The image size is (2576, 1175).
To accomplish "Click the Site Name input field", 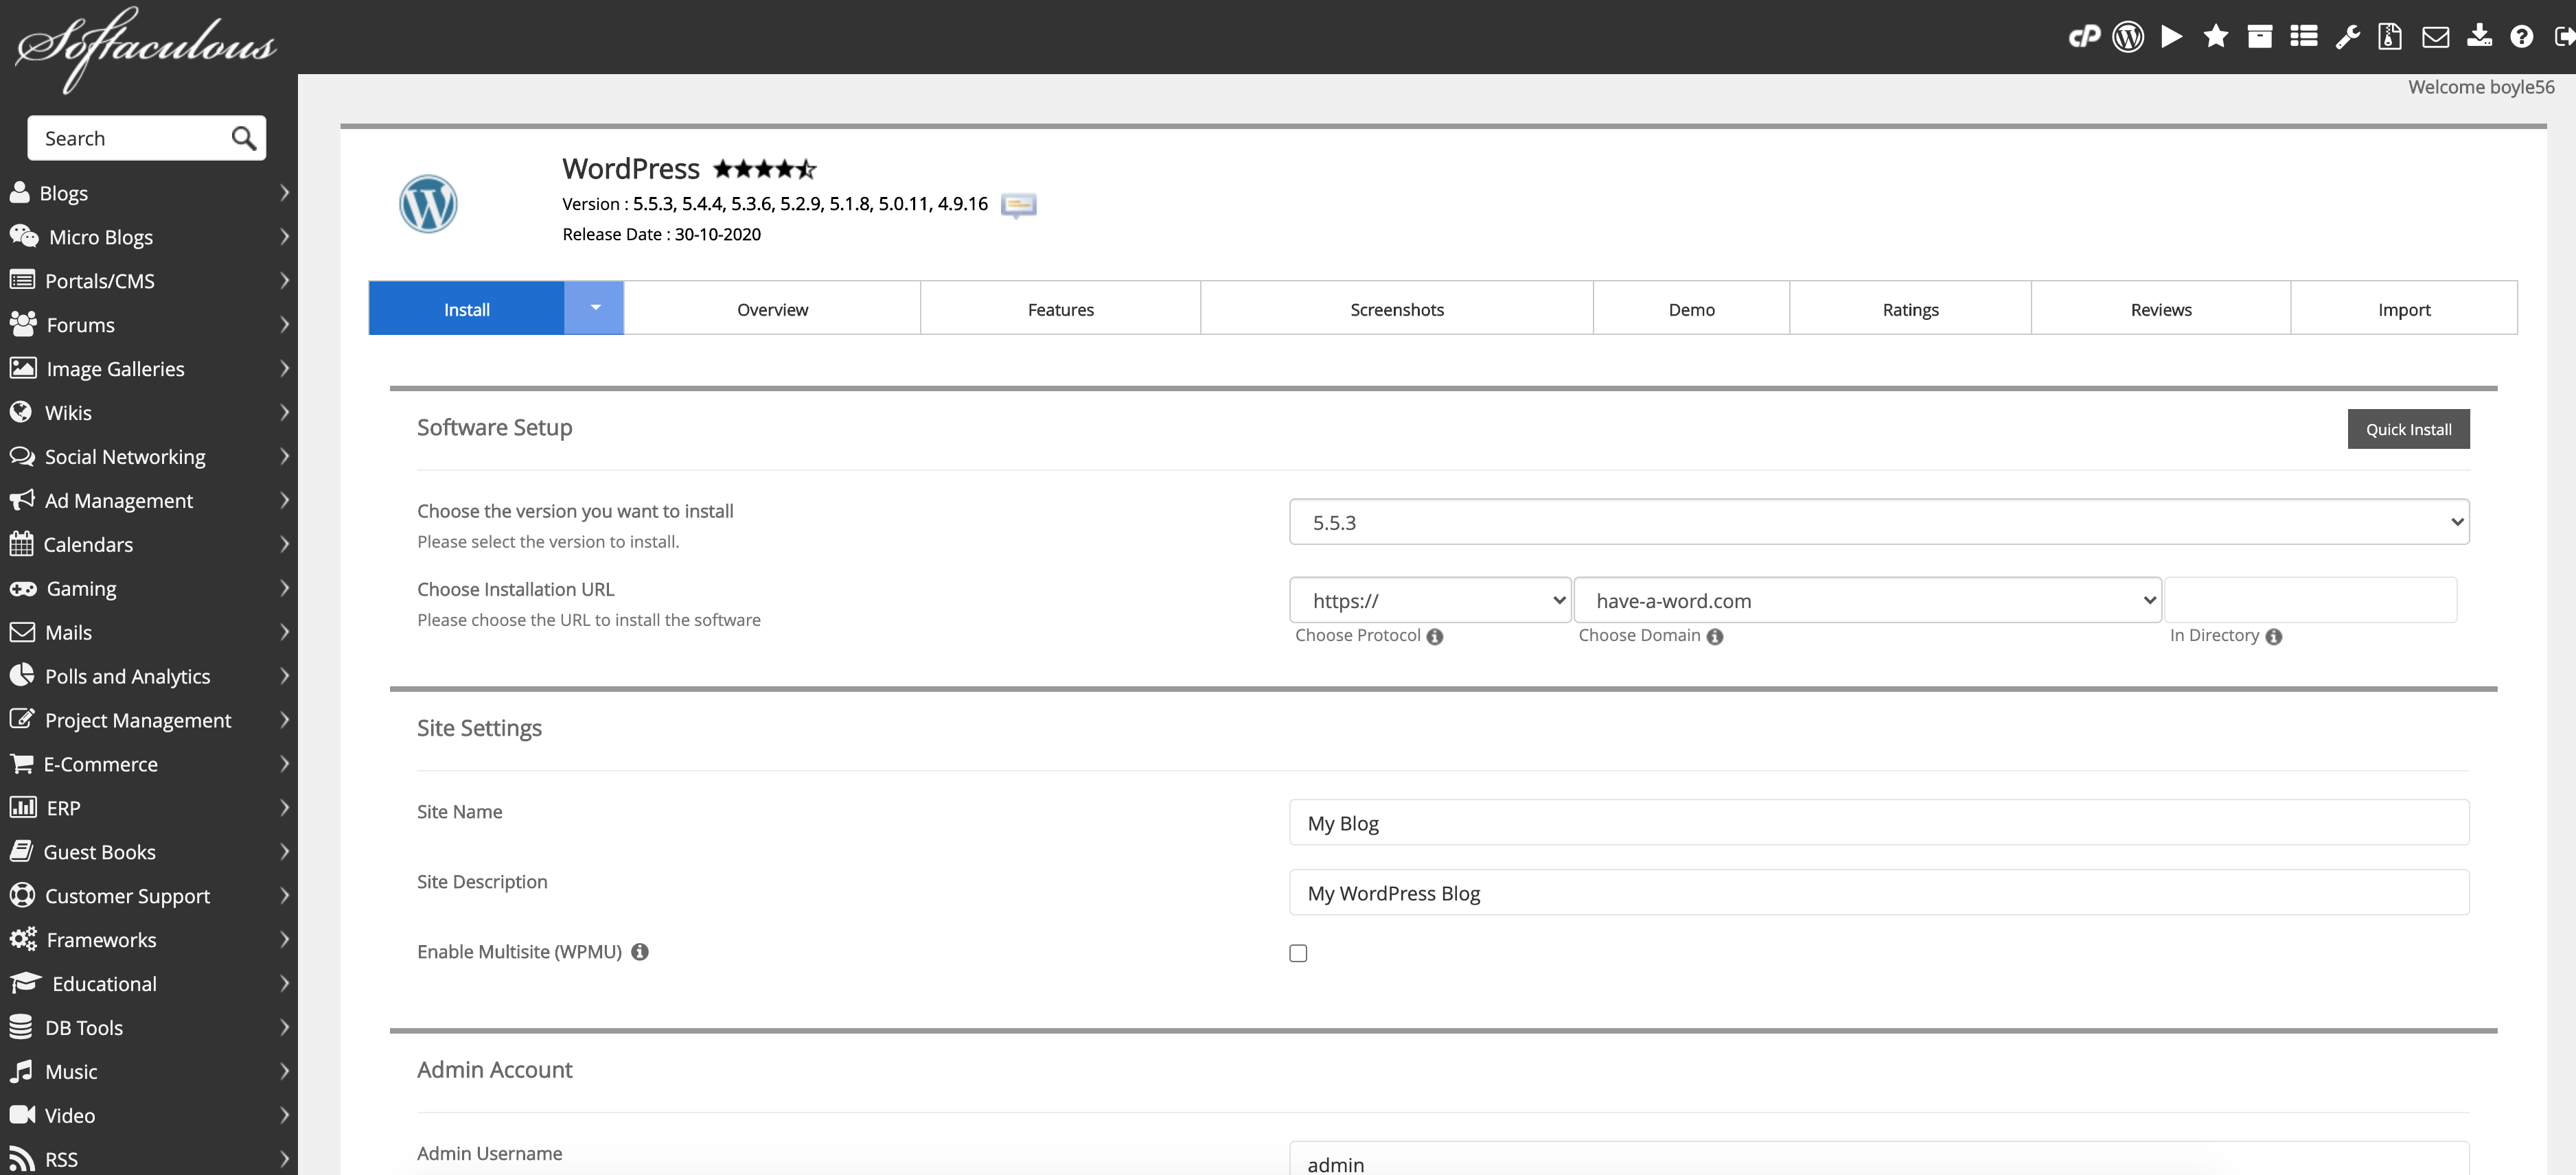I will tap(1878, 823).
